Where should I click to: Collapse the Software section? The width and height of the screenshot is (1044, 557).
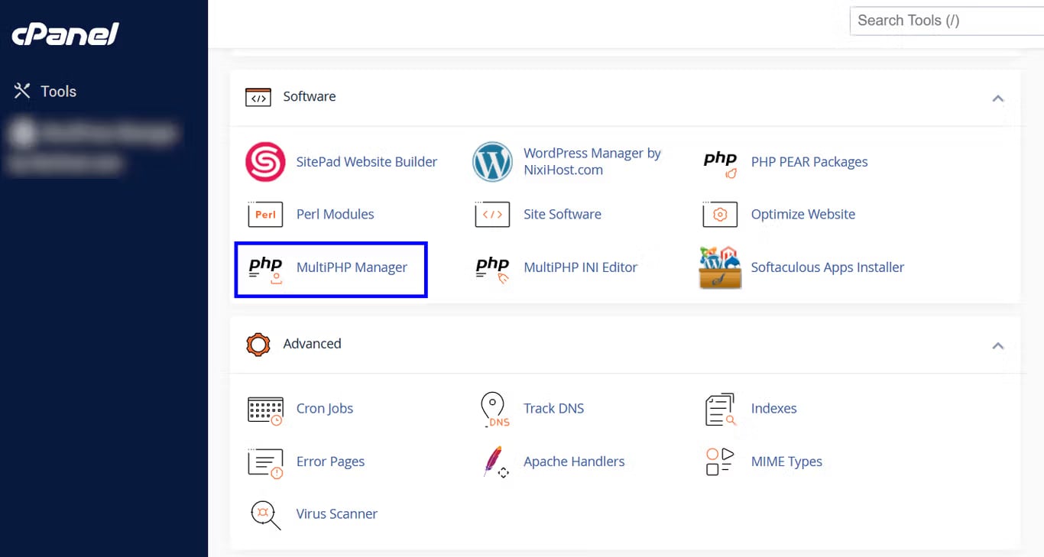tap(998, 98)
